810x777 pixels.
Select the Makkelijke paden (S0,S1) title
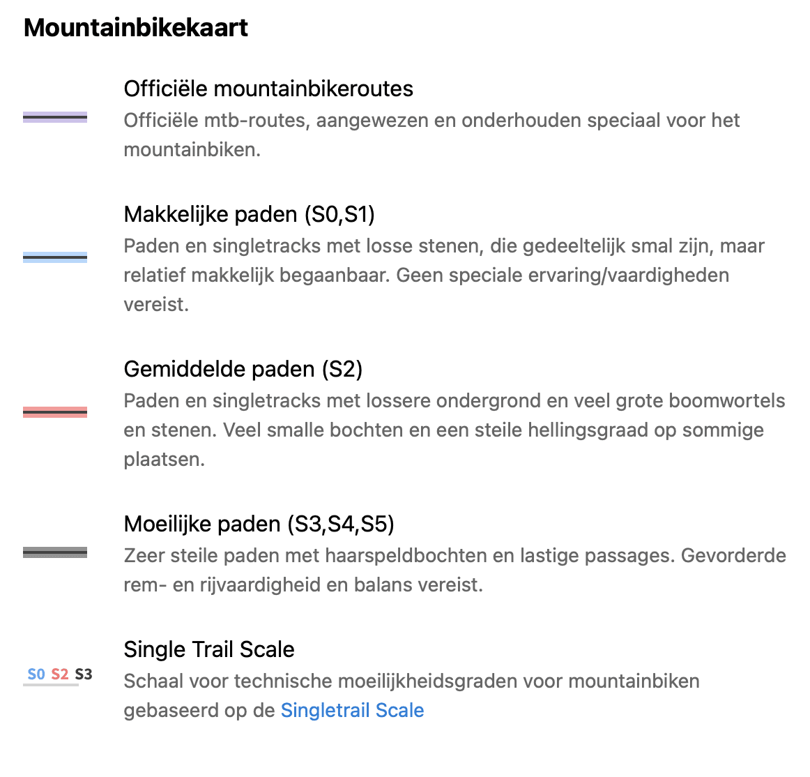point(249,214)
